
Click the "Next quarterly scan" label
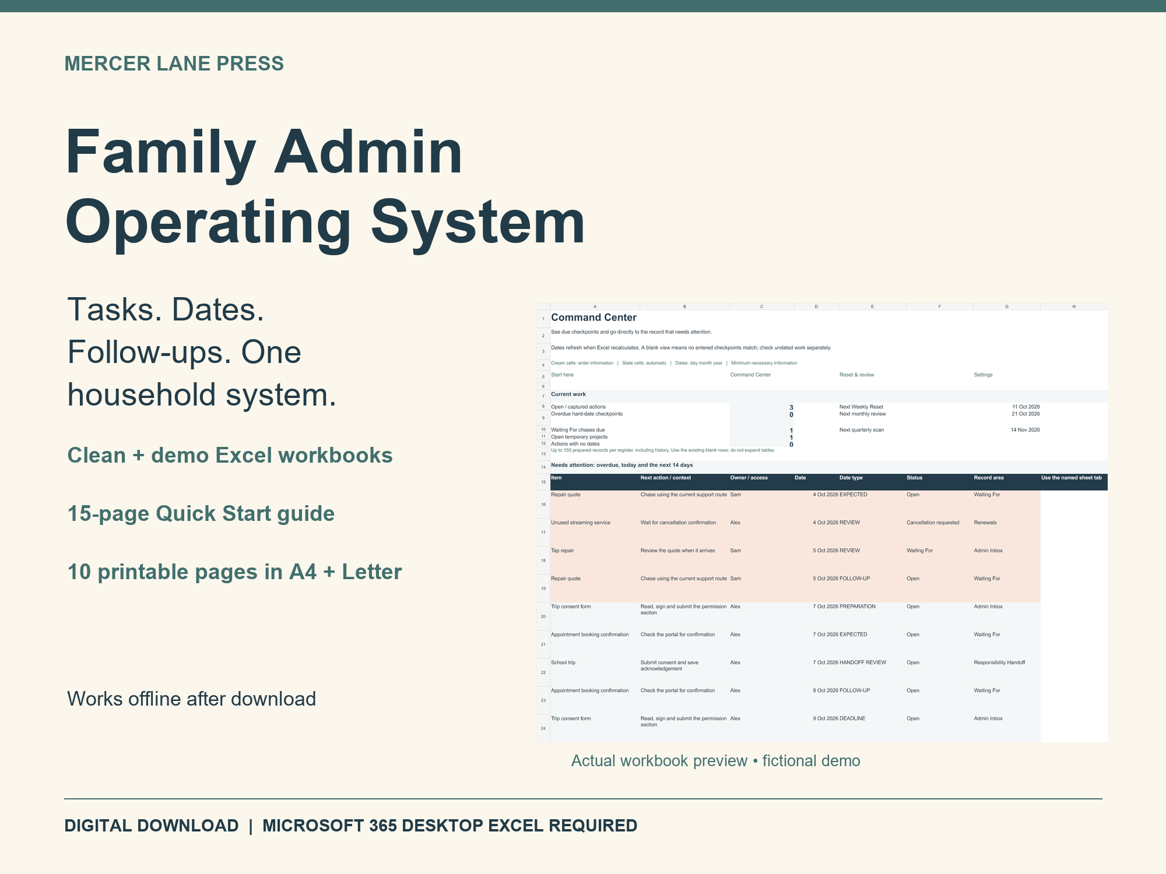861,430
